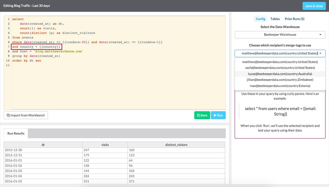Open the Run Results tab
This screenshot has height=187, width=329.
click(x=16, y=133)
